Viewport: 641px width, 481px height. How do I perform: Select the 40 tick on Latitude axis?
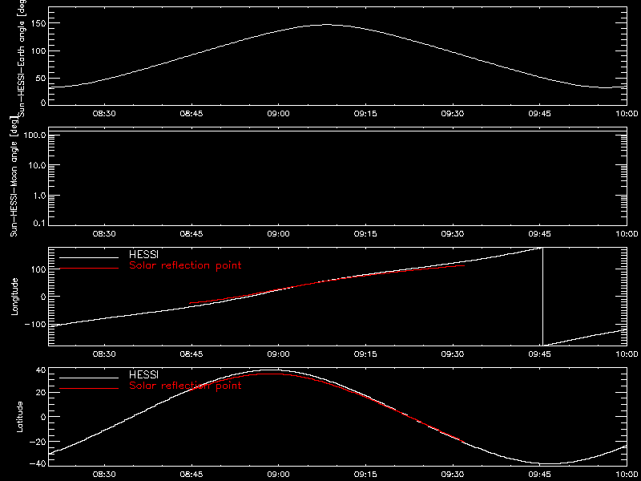(x=41, y=370)
